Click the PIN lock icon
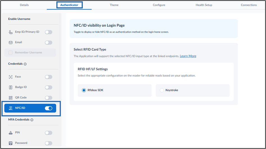 (x=10, y=133)
